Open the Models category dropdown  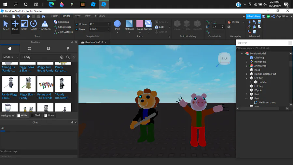coord(10,57)
